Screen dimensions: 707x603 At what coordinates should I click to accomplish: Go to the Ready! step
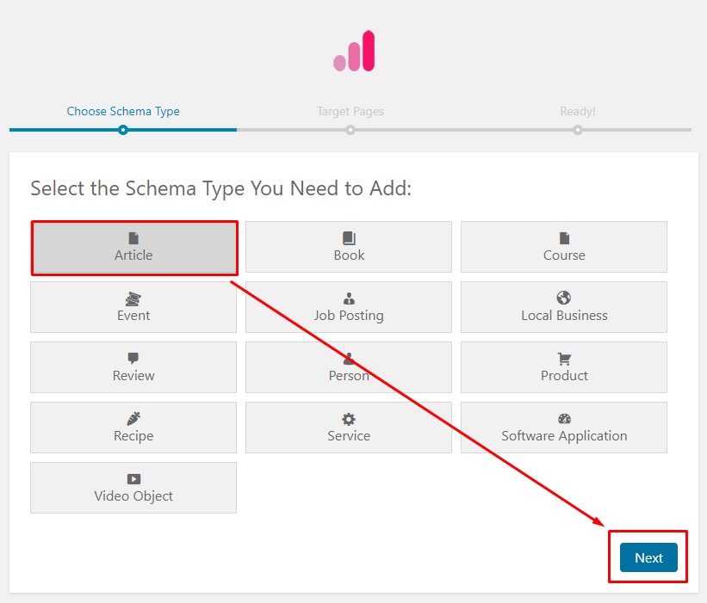(577, 111)
